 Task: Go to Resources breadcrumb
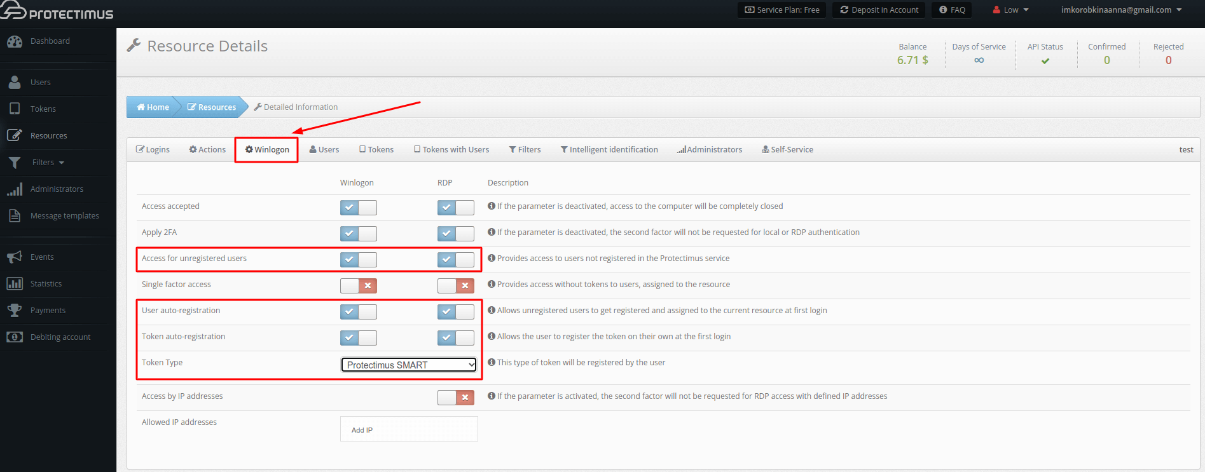[212, 107]
